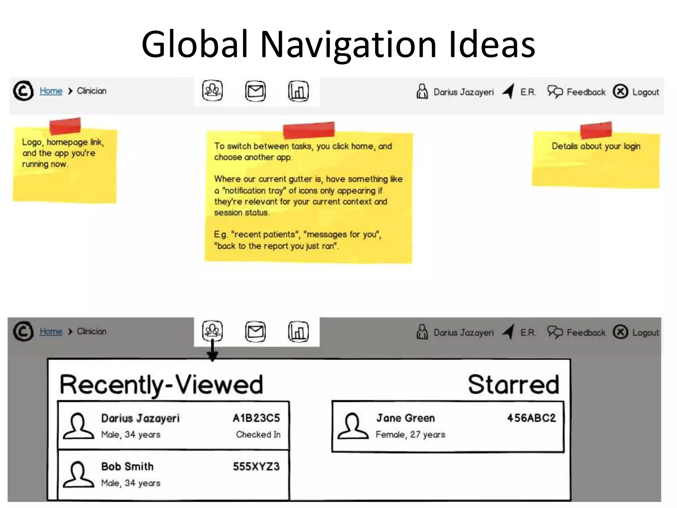Select the Clinician breadcrumb in top bar

92,91
